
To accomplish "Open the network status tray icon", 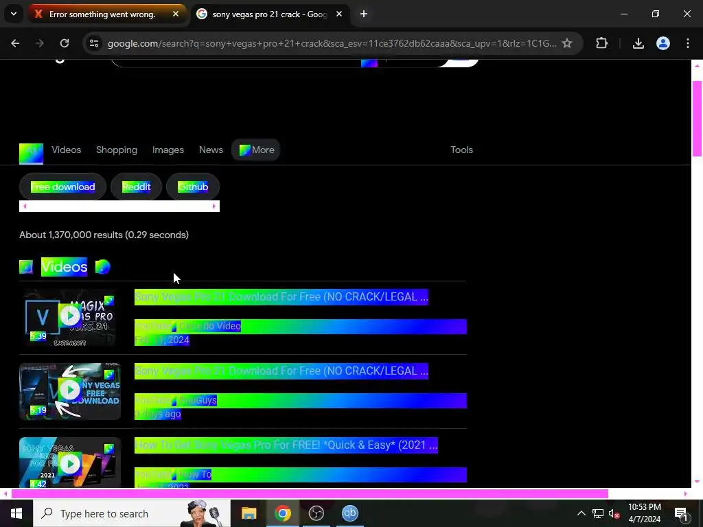I will 598,513.
